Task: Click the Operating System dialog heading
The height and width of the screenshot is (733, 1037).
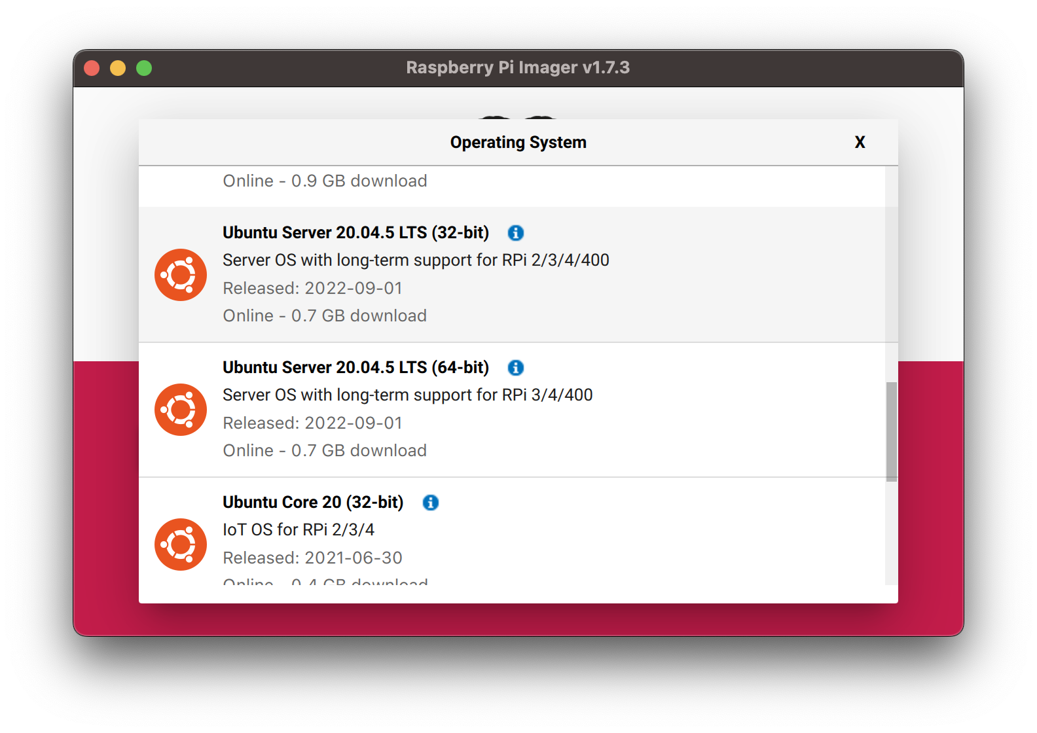Action: coord(518,142)
